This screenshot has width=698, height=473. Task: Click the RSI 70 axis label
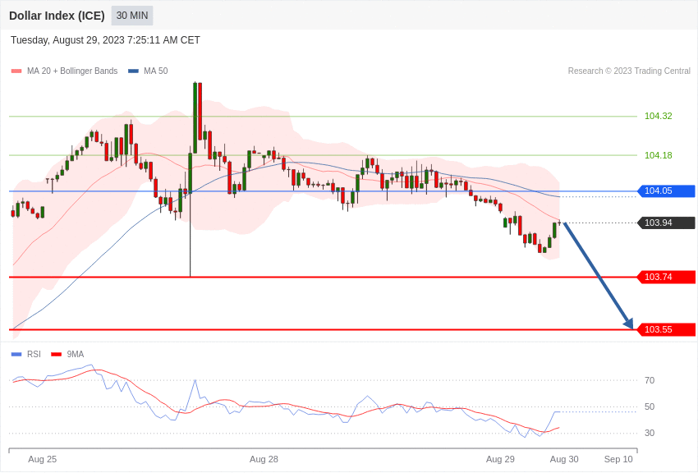coord(650,380)
